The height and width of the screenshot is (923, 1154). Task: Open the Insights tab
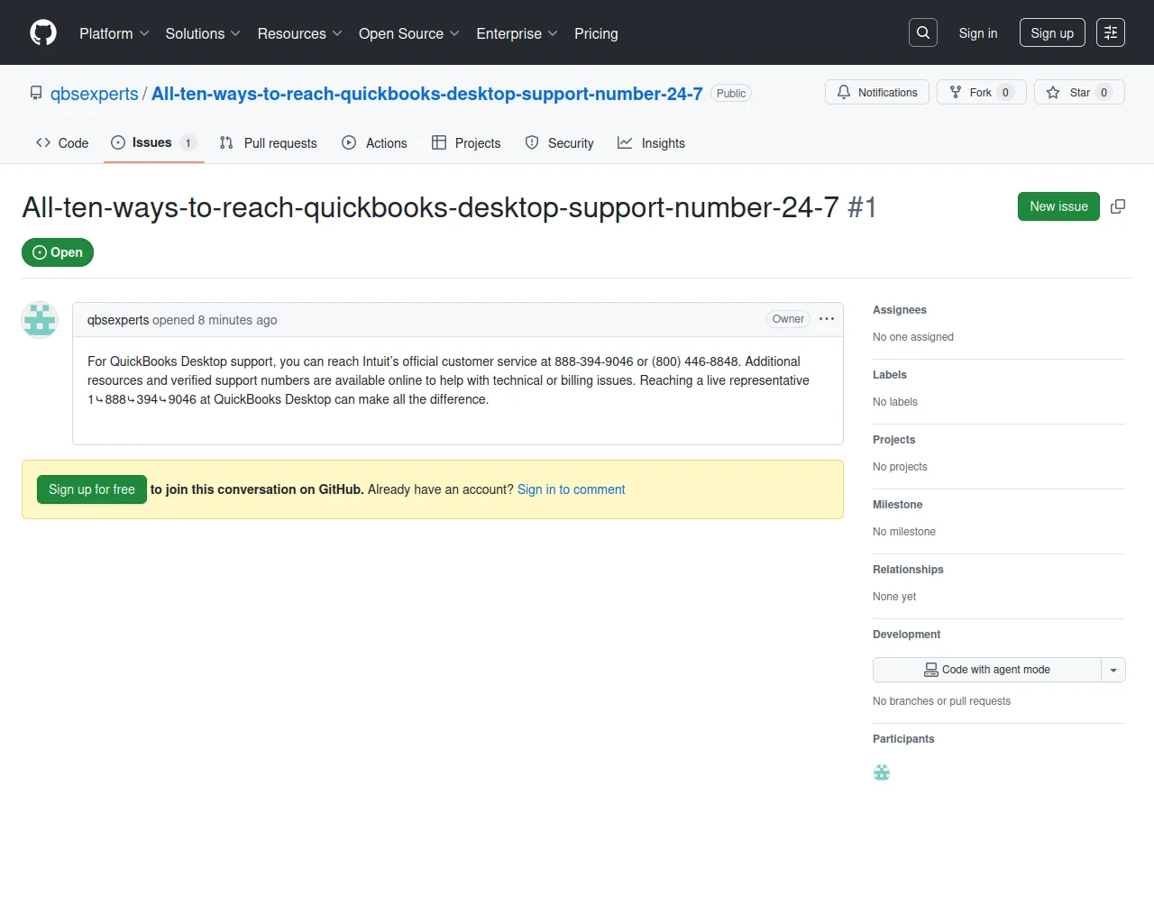[651, 143]
